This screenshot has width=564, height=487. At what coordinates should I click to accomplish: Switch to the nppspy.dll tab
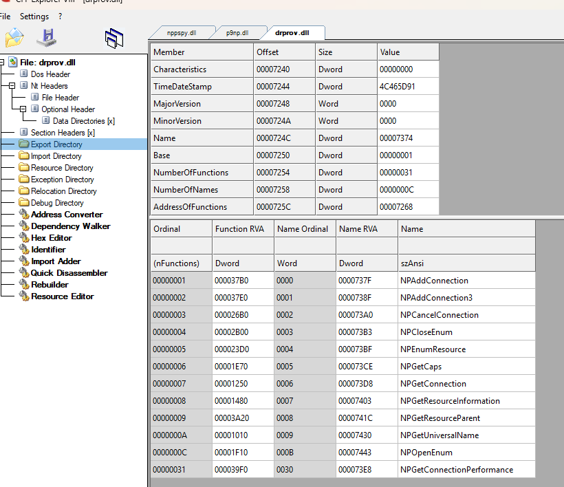(182, 33)
